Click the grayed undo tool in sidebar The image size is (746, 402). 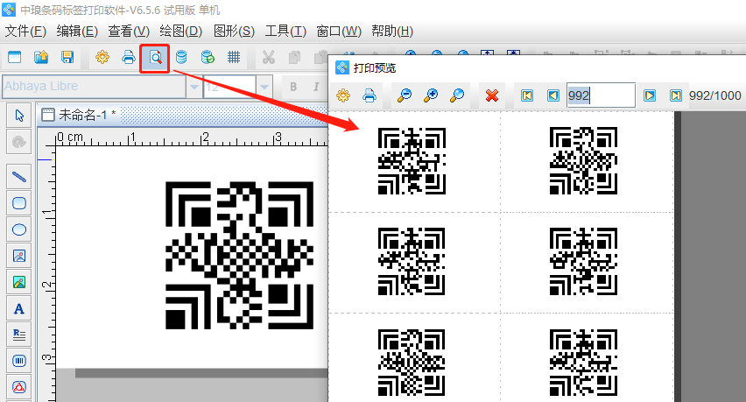[19, 142]
